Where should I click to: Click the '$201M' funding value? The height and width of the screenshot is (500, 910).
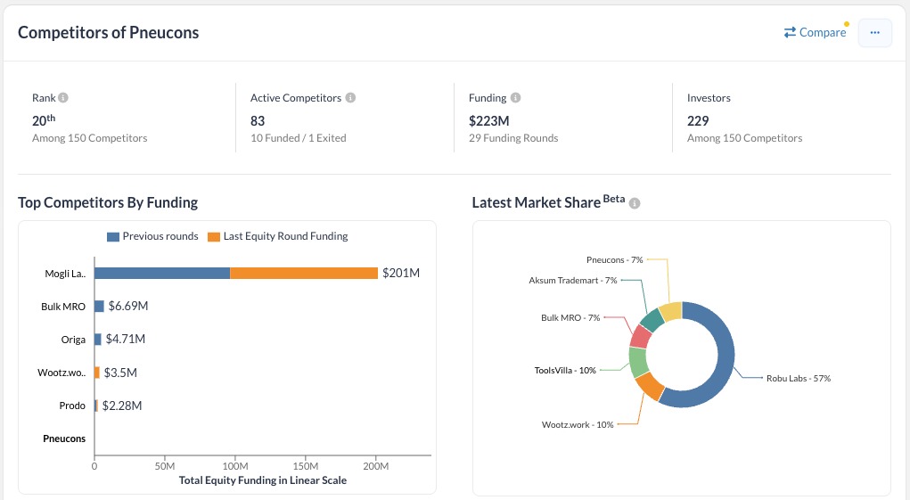(x=401, y=274)
